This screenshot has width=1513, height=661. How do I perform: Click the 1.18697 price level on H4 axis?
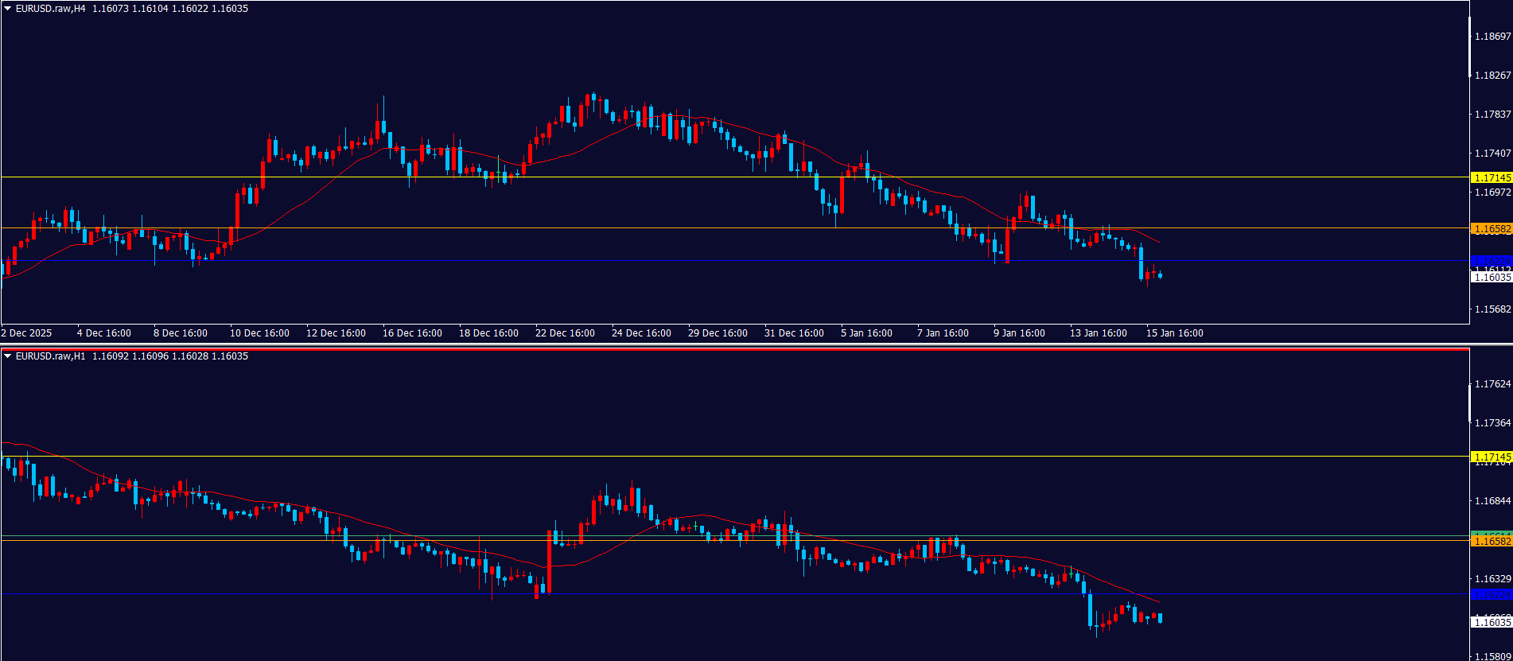tap(1492, 37)
